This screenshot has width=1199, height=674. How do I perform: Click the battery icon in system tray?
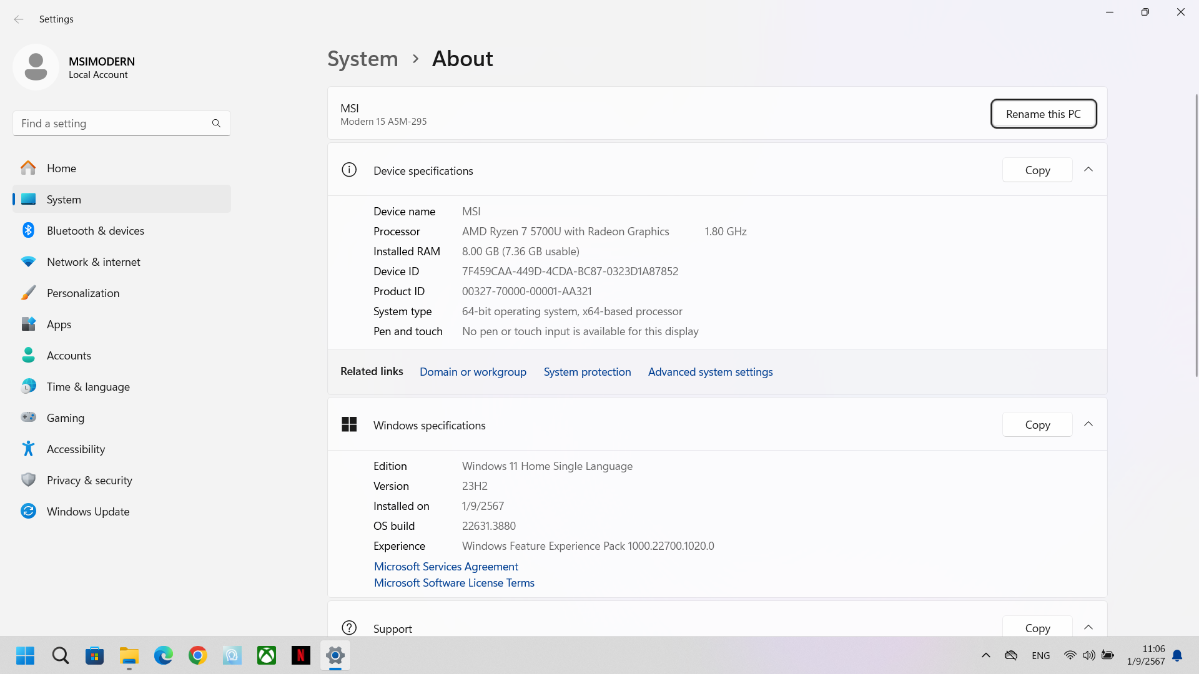pos(1108,655)
